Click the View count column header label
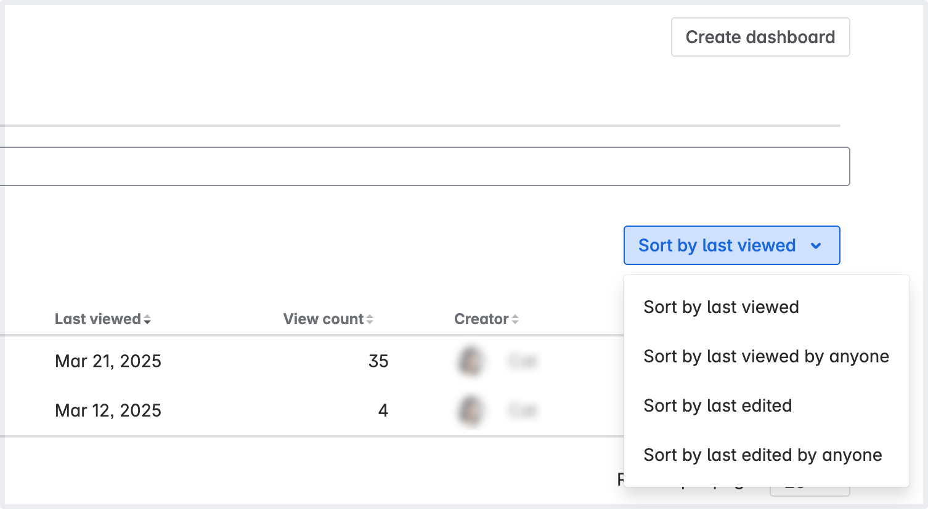The height and width of the screenshot is (509, 928). 323,319
